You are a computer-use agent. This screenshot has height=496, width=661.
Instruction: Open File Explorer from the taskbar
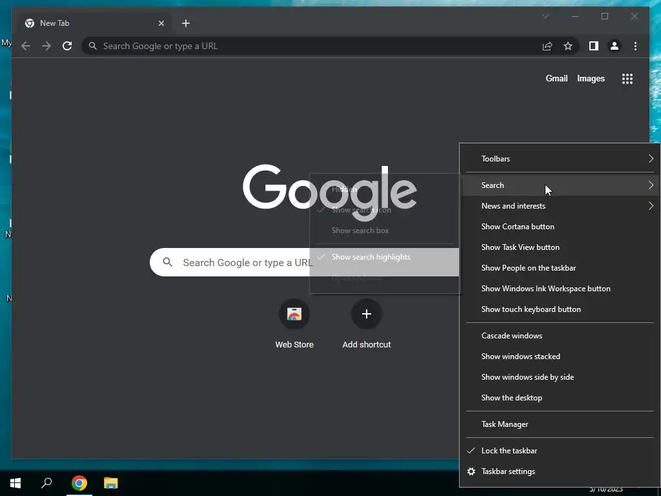[x=111, y=483]
